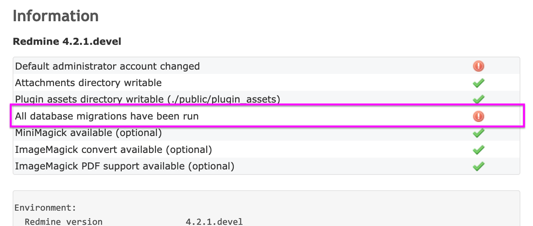Viewport: 533px width, 226px height.
Task: Select the 'MiniMagick available (optional)' row text
Action: coord(88,133)
